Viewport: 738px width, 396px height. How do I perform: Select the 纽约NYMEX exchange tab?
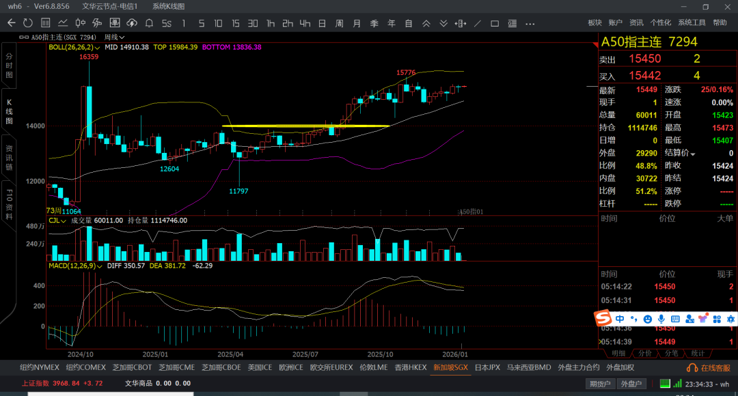pyautogui.click(x=40, y=368)
